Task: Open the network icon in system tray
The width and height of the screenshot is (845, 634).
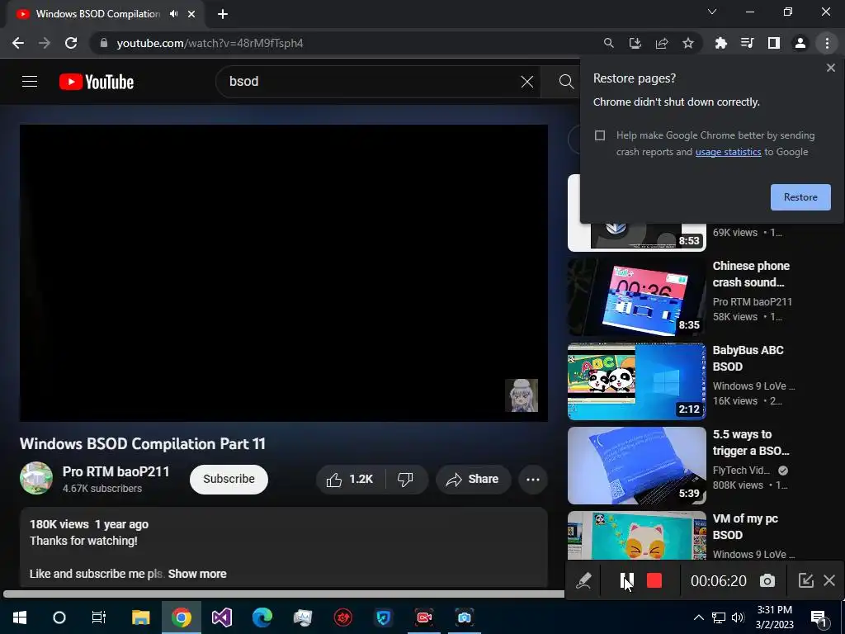Action: point(719,617)
